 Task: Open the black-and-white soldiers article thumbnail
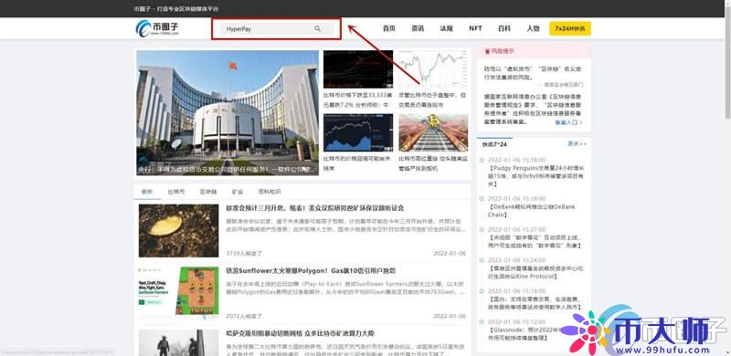click(178, 342)
